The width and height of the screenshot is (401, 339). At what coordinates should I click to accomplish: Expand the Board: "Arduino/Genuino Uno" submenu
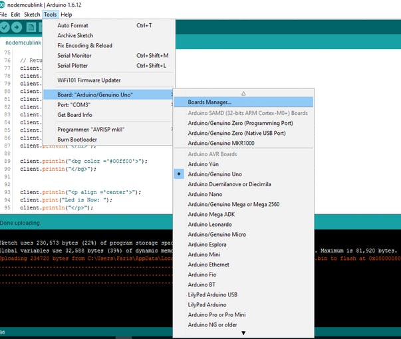[x=108, y=95]
